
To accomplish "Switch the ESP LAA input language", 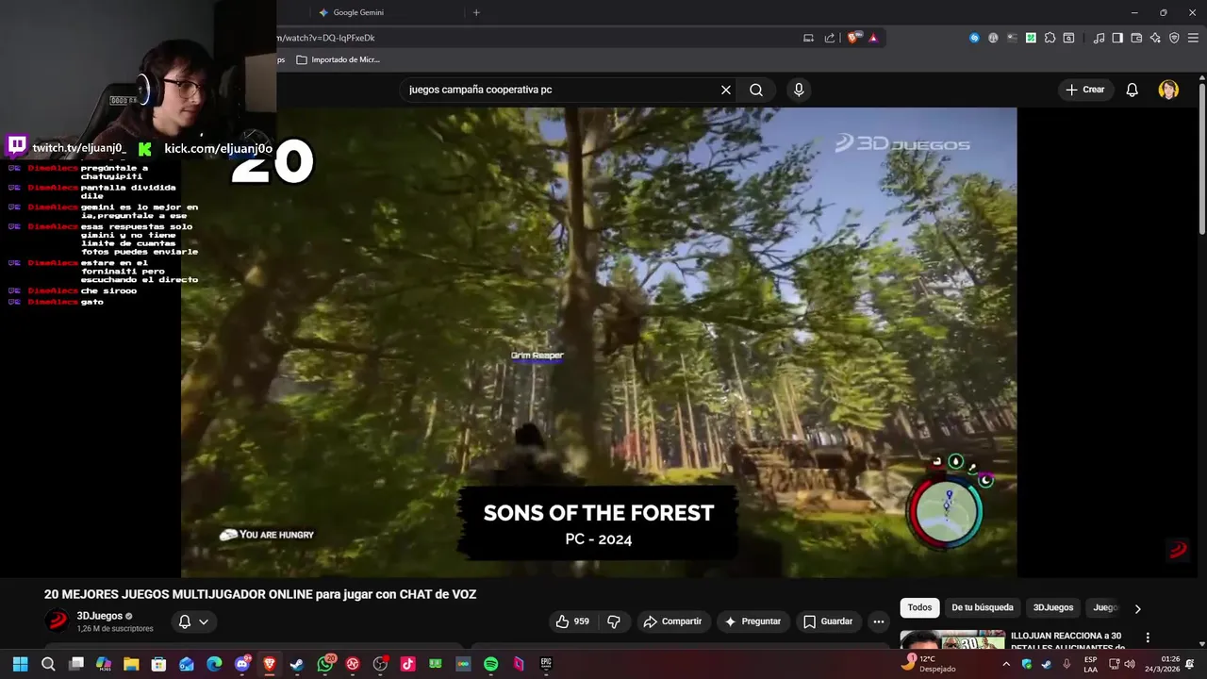I will point(1090,664).
